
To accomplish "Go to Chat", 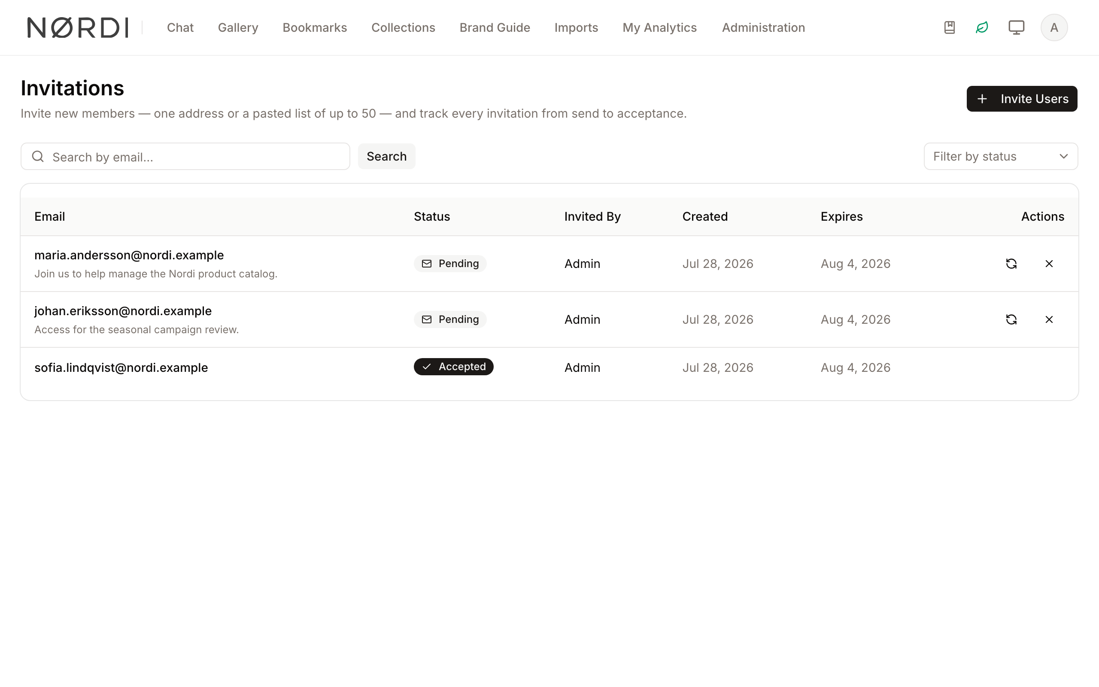I will pos(180,28).
